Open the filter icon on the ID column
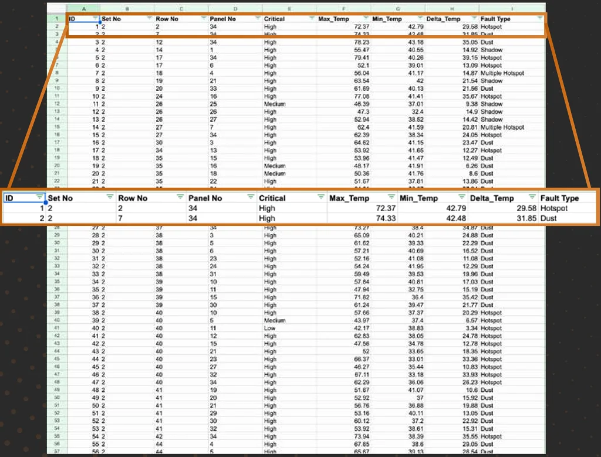The height and width of the screenshot is (457, 601). (95, 18)
